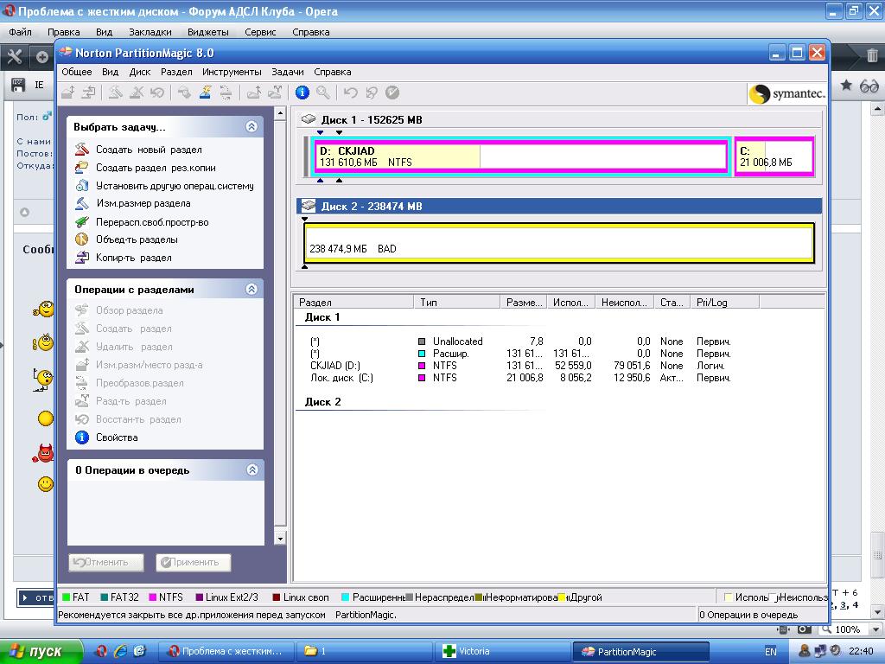
Task: Open the 'Раздел' menu in PartitionMagic
Action: pyautogui.click(x=176, y=72)
